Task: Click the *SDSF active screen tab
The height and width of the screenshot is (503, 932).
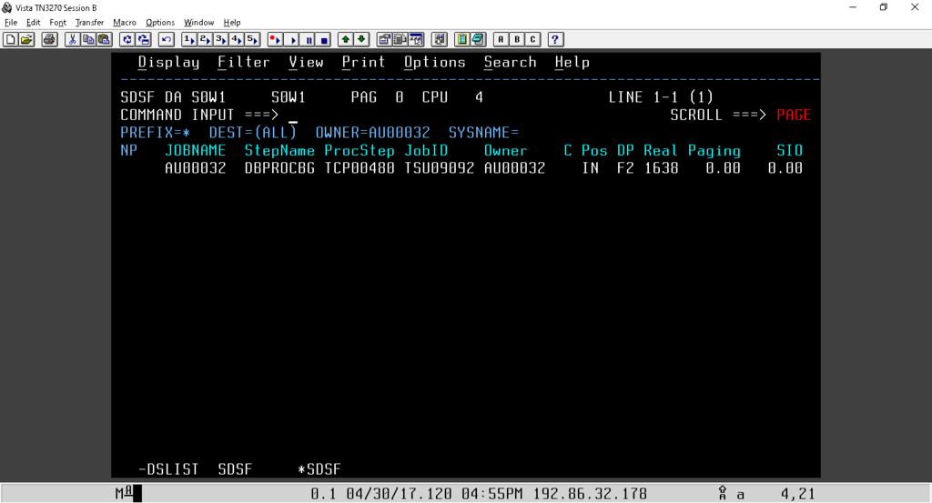Action: pos(319,469)
